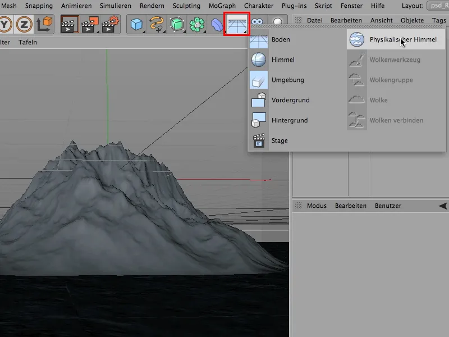Add a cube primitive object

pos(136,25)
